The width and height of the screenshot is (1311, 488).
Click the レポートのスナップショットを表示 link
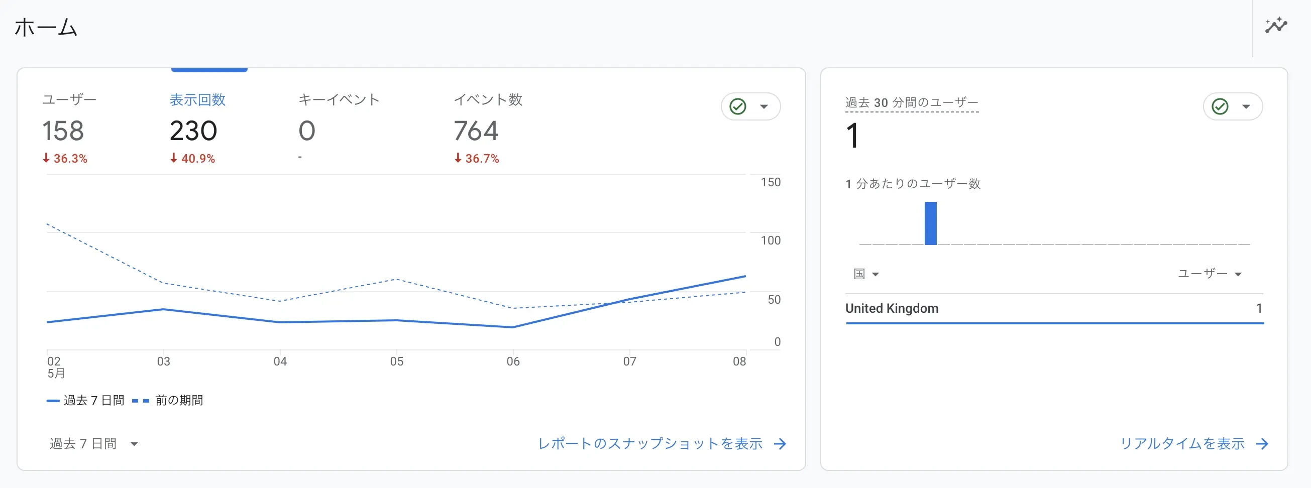coord(650,444)
